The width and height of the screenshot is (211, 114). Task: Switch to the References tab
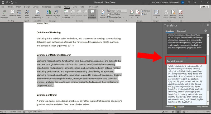(x=46, y=7)
